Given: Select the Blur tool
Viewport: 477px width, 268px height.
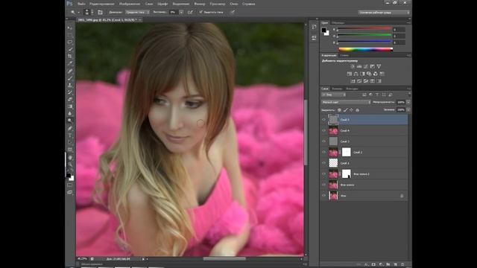Looking at the screenshot, I should coord(70,114).
